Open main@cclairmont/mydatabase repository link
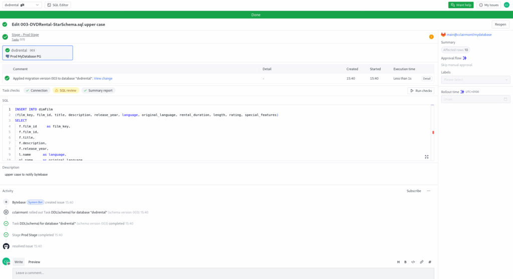The image size is (513, 279). point(469,35)
